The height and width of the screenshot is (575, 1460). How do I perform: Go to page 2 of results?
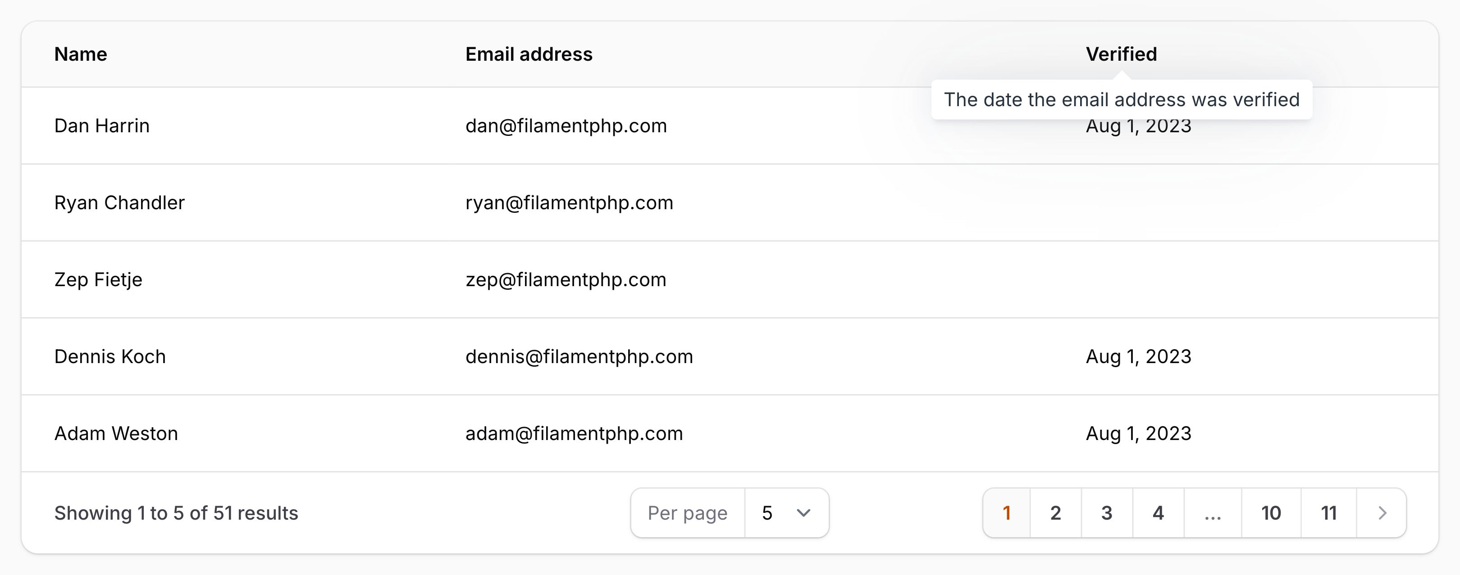[1055, 513]
